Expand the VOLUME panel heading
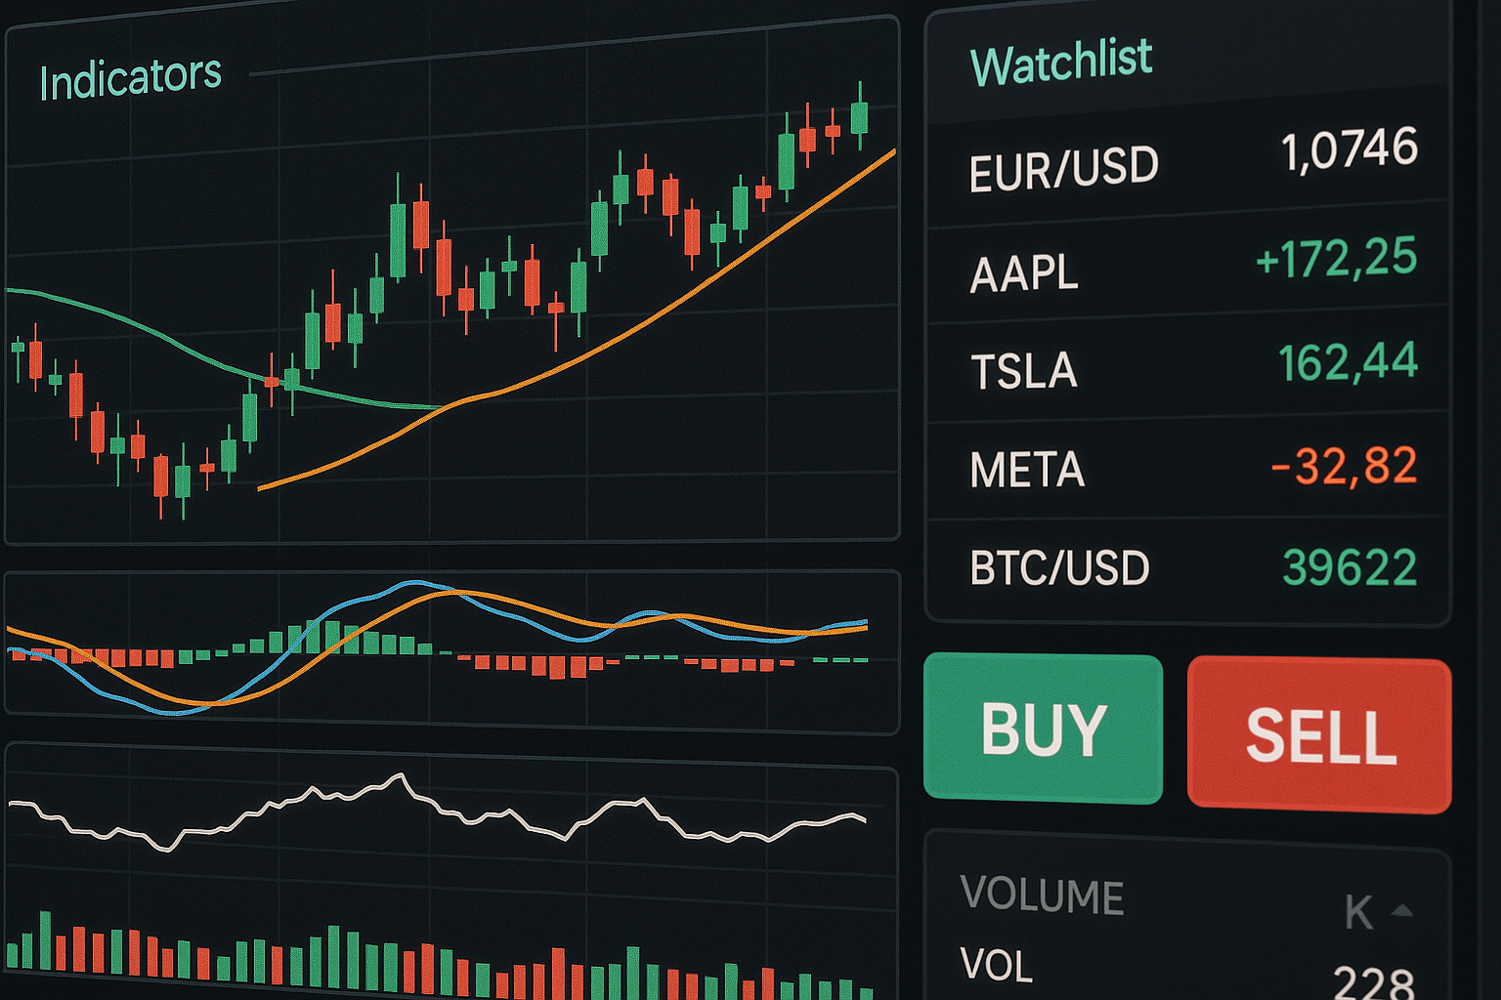Viewport: 1501px width, 1000px height. pos(1042,895)
